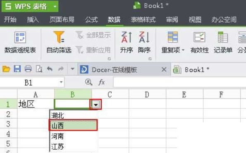
Task: Open filter group dialog launcher
Action: tap(109, 59)
